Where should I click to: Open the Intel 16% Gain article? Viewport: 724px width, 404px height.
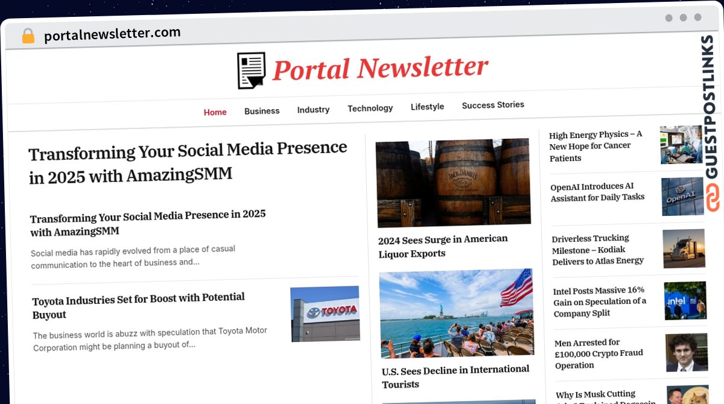[x=600, y=301]
